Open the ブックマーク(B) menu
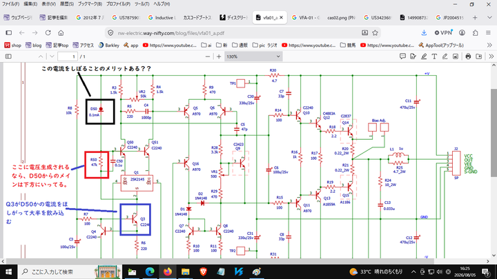 click(x=90, y=4)
